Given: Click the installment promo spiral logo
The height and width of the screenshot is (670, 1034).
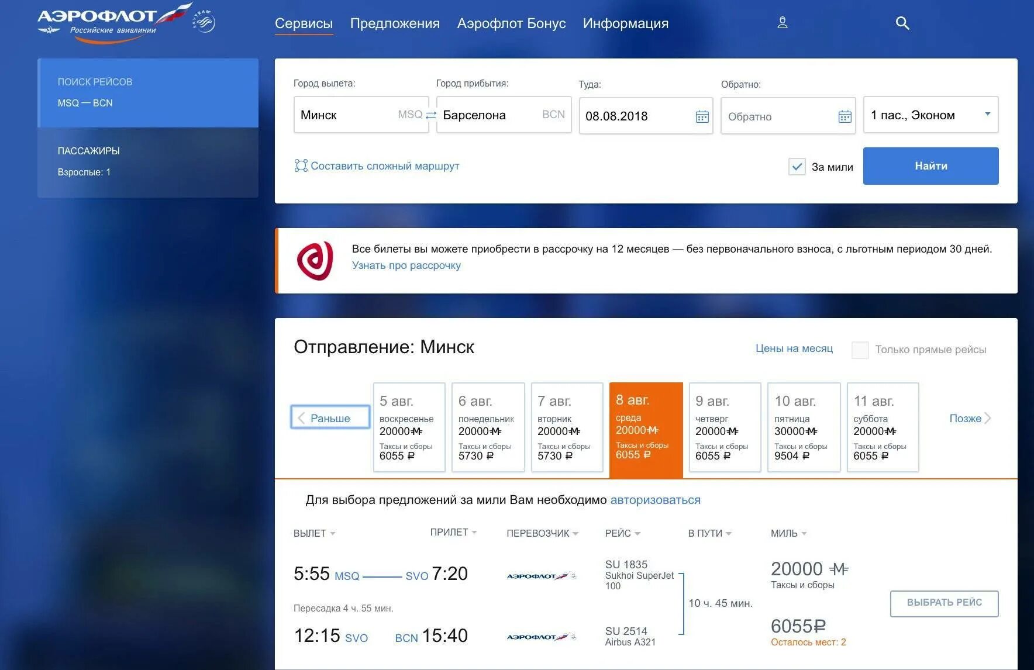Looking at the screenshot, I should click(315, 261).
